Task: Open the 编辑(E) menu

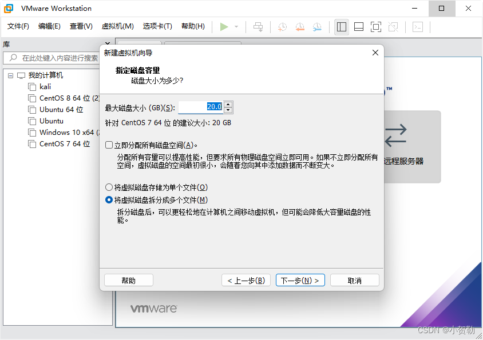Action: pos(49,26)
